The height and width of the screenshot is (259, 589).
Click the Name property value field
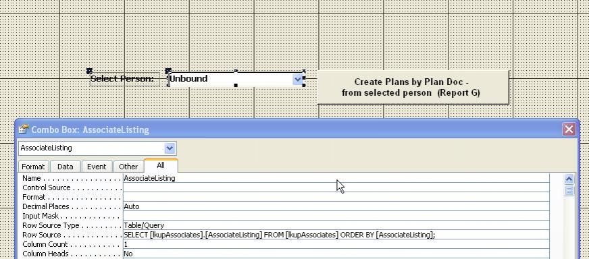pos(336,178)
